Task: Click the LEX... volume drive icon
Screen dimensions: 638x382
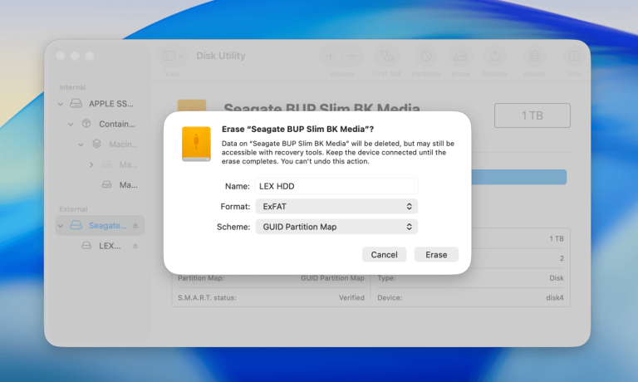Action: pyautogui.click(x=86, y=245)
